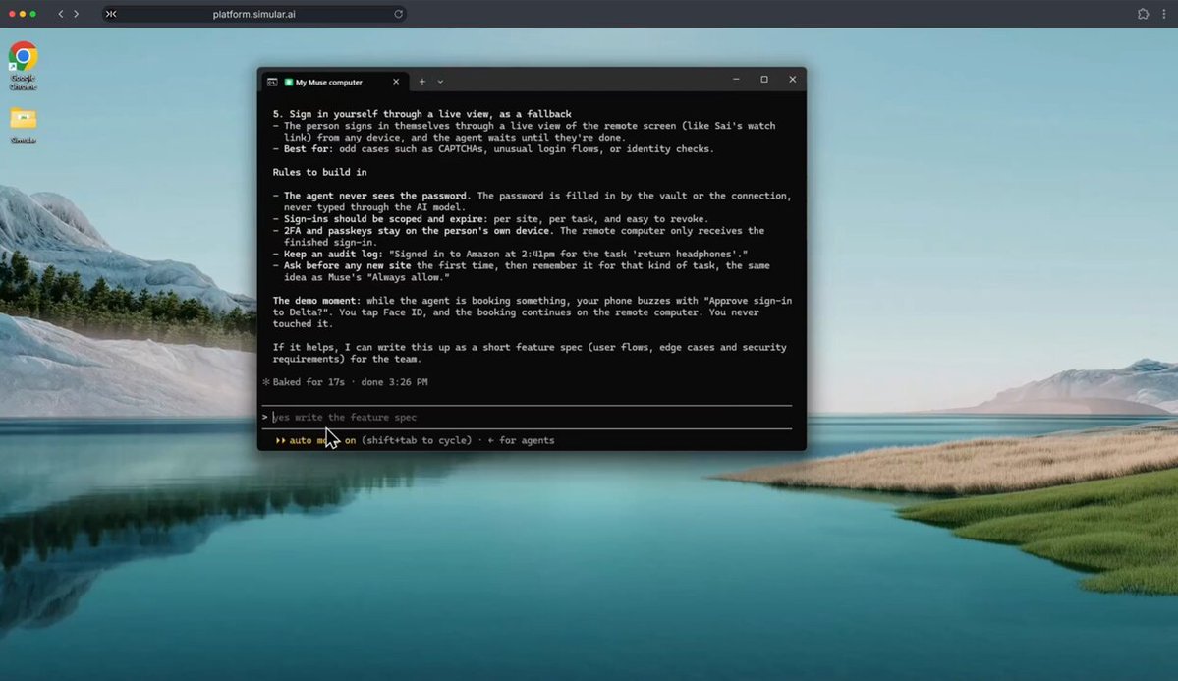Image resolution: width=1178 pixels, height=681 pixels.
Task: Click the '← for agents' hint
Action: click(x=521, y=440)
